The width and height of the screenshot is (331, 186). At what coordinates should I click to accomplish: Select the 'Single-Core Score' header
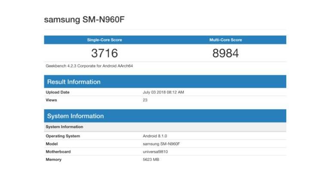[x=104, y=40]
